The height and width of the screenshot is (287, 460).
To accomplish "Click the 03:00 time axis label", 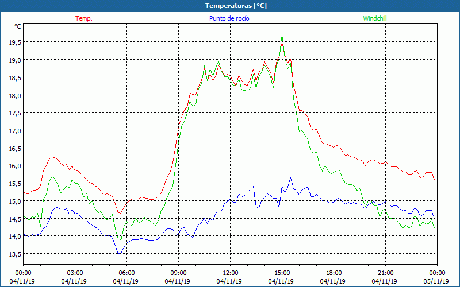I will [75, 273].
